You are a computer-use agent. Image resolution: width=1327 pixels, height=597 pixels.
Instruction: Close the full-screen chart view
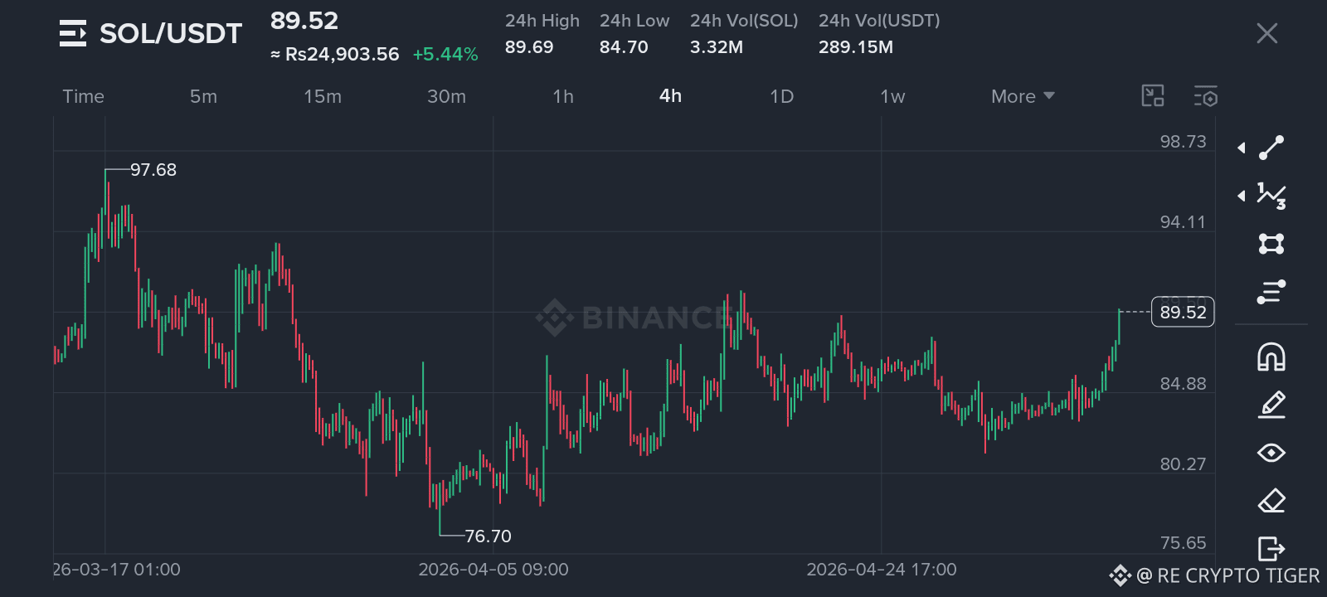point(1266,33)
